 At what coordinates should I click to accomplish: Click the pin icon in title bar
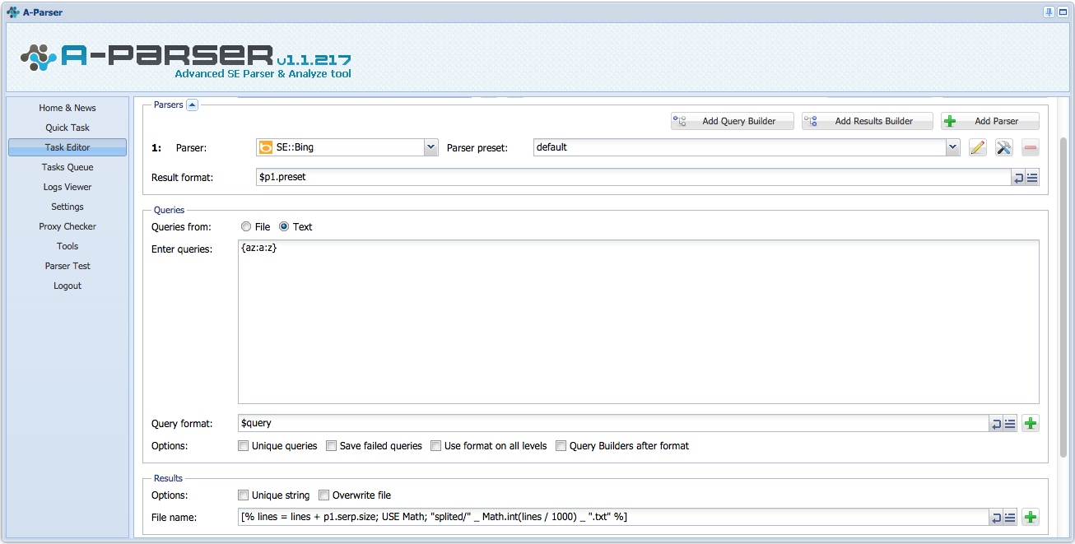(x=1049, y=12)
